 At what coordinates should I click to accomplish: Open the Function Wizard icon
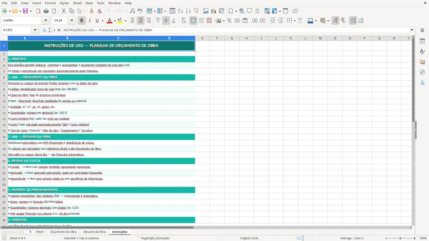(x=45, y=30)
